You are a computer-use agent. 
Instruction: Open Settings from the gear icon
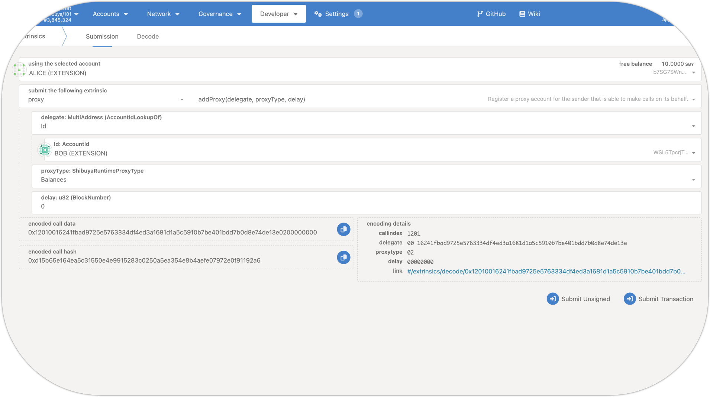pos(318,14)
